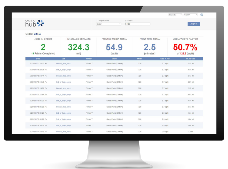Click the Job column header
The image size is (228, 169).
pyautogui.click(x=63, y=59)
